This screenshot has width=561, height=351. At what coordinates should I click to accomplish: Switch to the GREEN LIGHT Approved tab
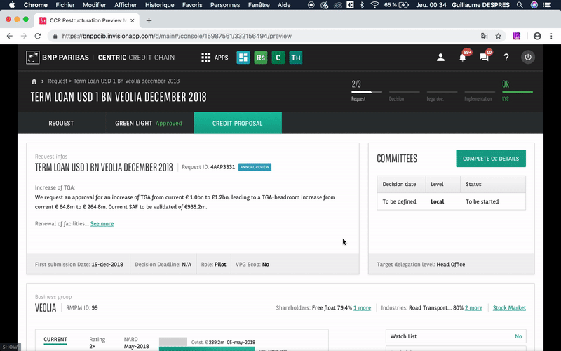pos(149,123)
